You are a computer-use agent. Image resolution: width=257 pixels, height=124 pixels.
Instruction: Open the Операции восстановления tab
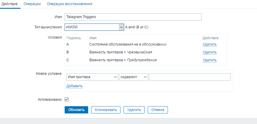(69, 4)
